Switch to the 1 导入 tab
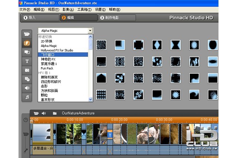237x158 pixels. click(40, 18)
